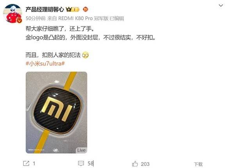Click the repost count 1

pyautogui.click(x=34, y=164)
